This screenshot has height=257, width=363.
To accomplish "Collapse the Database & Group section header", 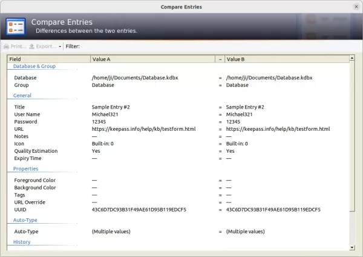I will [34, 66].
